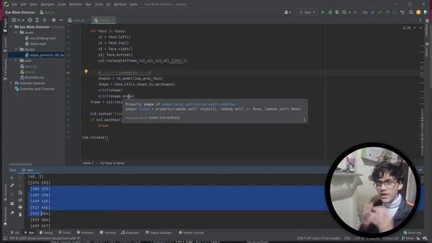The width and height of the screenshot is (432, 243).
Task: Go to next highlighted error arrow
Action: [x=421, y=28]
